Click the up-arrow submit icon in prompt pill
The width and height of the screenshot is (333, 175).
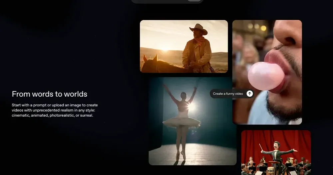[249, 94]
